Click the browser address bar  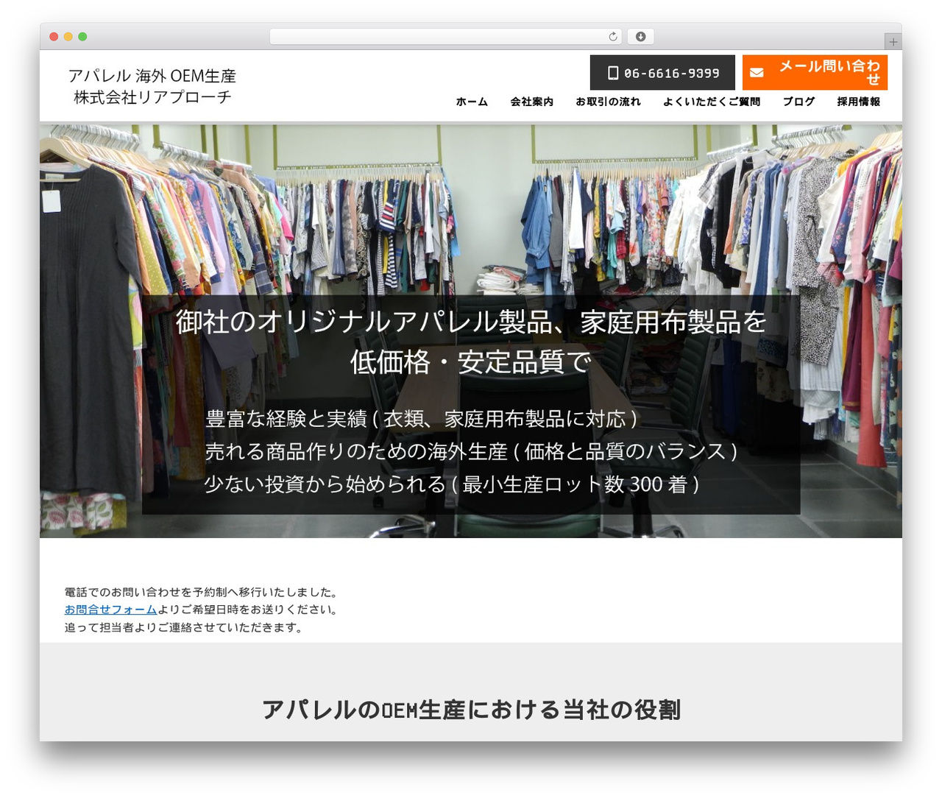click(x=446, y=37)
